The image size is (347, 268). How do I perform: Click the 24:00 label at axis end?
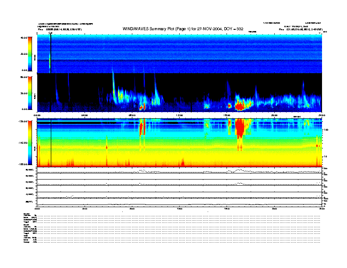(321, 115)
